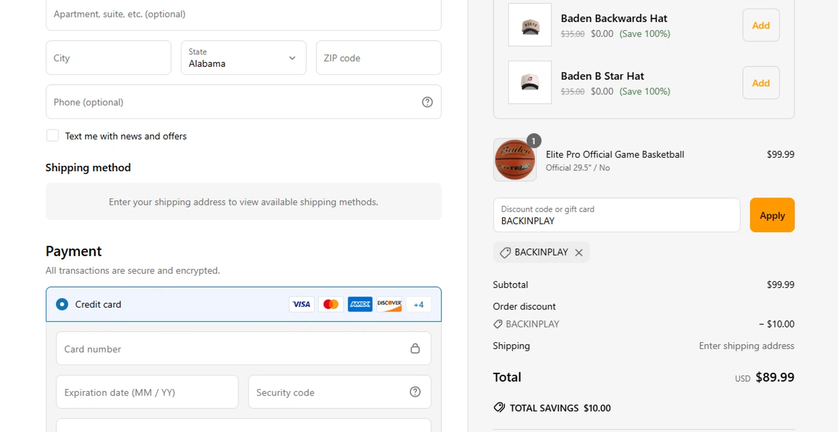This screenshot has height=432, width=838.
Task: Click the Phone (optional) field
Action: pos(244,102)
